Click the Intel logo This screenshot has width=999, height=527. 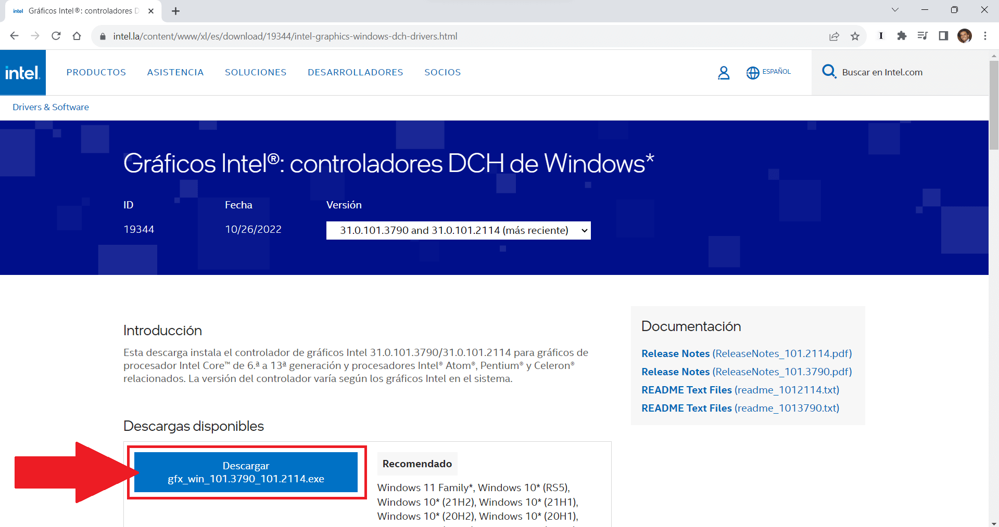click(23, 73)
